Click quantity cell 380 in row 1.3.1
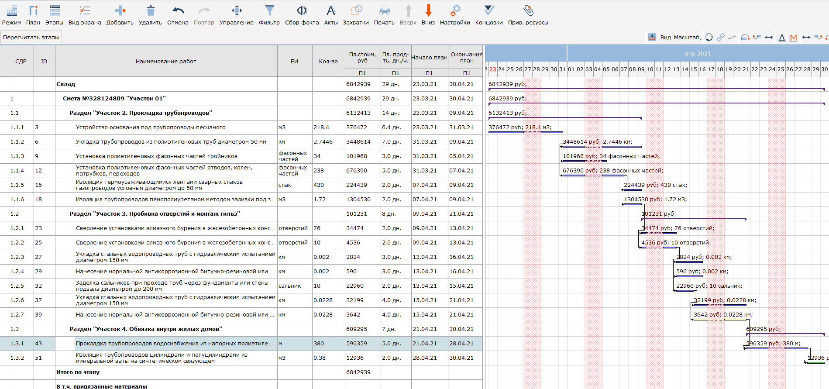The width and height of the screenshot is (829, 389). [328, 344]
